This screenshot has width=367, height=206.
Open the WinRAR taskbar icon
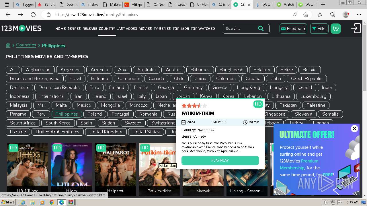click(x=71, y=202)
